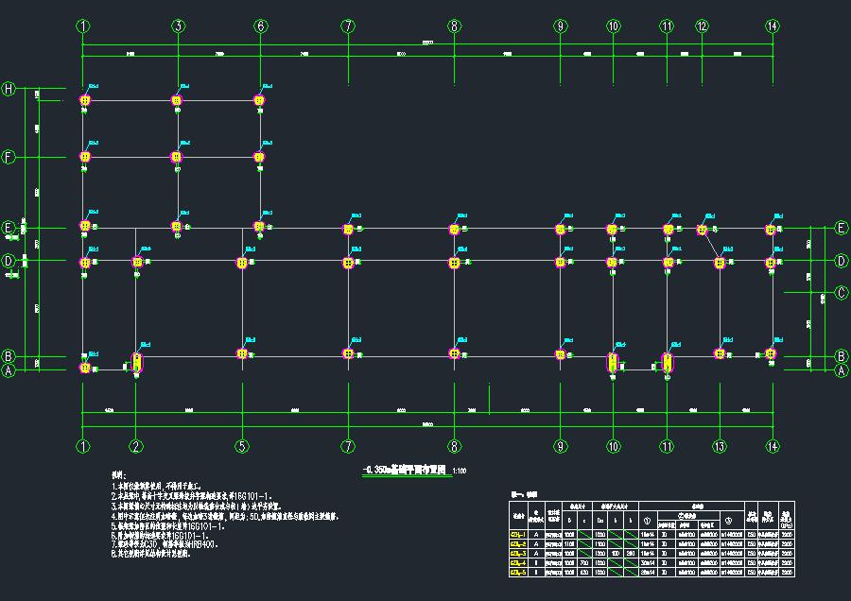Select the axis bubble labeled C
851x601 pixels.
(842, 293)
